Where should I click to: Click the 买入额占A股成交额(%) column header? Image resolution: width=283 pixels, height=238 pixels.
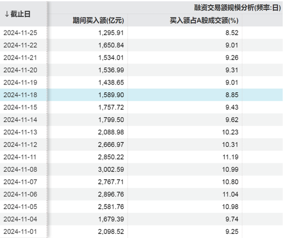point(204,21)
